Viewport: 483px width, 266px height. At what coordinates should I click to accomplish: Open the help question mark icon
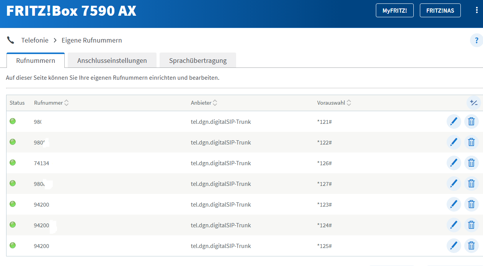tap(476, 40)
